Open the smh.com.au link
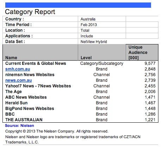Viewport: 163px width, 147px height. 18,69
